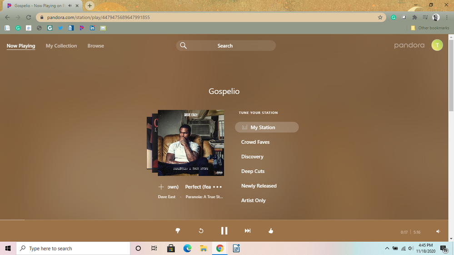Choose the Deep Cuts station mode
Screen dimensions: 454x255
click(253, 171)
